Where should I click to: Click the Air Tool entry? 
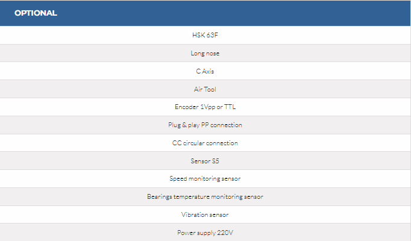tap(205, 89)
